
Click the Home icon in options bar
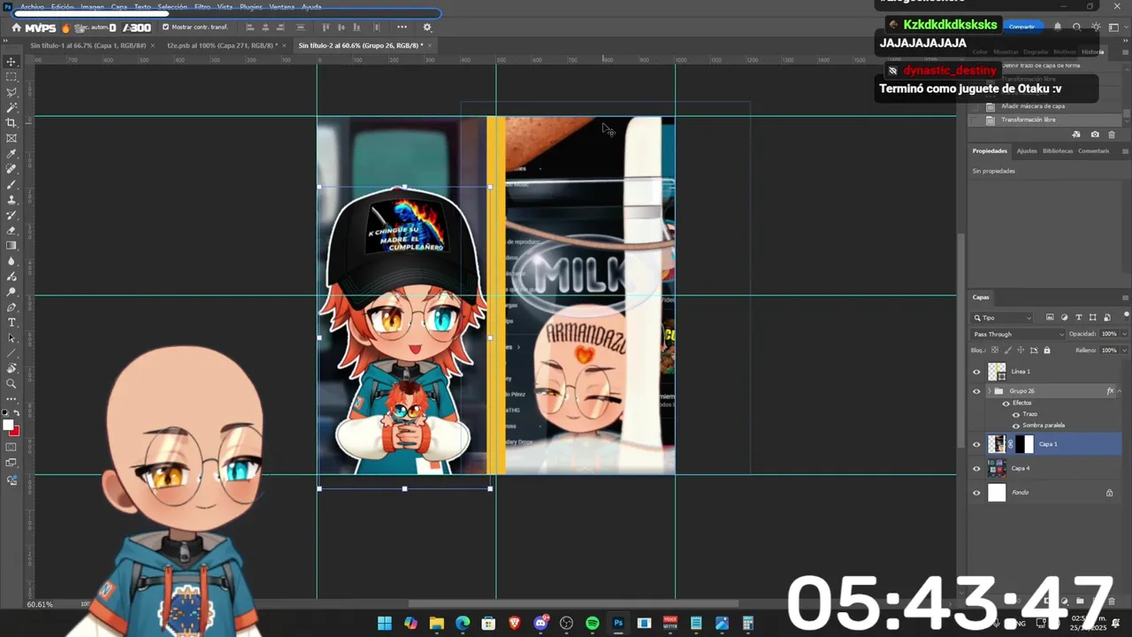click(16, 27)
